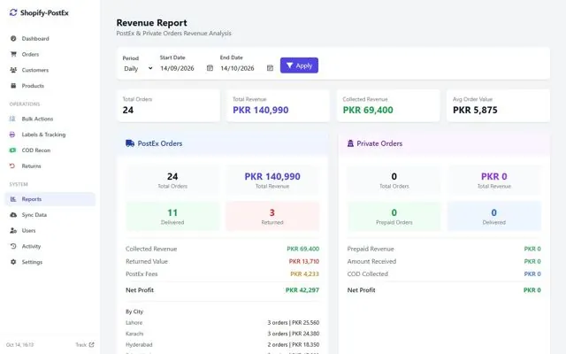Open Products in the sidebar
Image resolution: width=566 pixels, height=354 pixels.
point(50,86)
